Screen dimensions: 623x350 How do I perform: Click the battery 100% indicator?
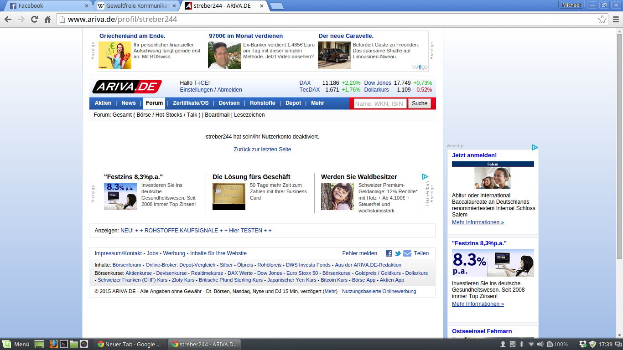tap(557, 344)
